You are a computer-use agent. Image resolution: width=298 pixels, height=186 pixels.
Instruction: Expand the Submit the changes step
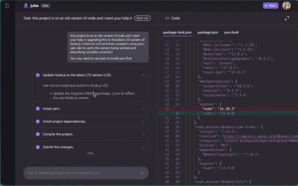143,147
